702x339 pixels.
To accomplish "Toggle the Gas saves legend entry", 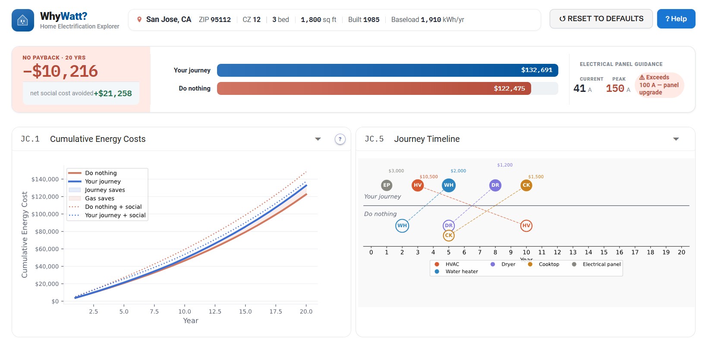I will [91, 198].
